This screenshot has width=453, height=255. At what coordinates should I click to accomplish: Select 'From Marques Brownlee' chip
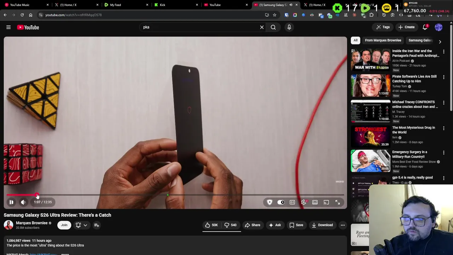coord(383,40)
